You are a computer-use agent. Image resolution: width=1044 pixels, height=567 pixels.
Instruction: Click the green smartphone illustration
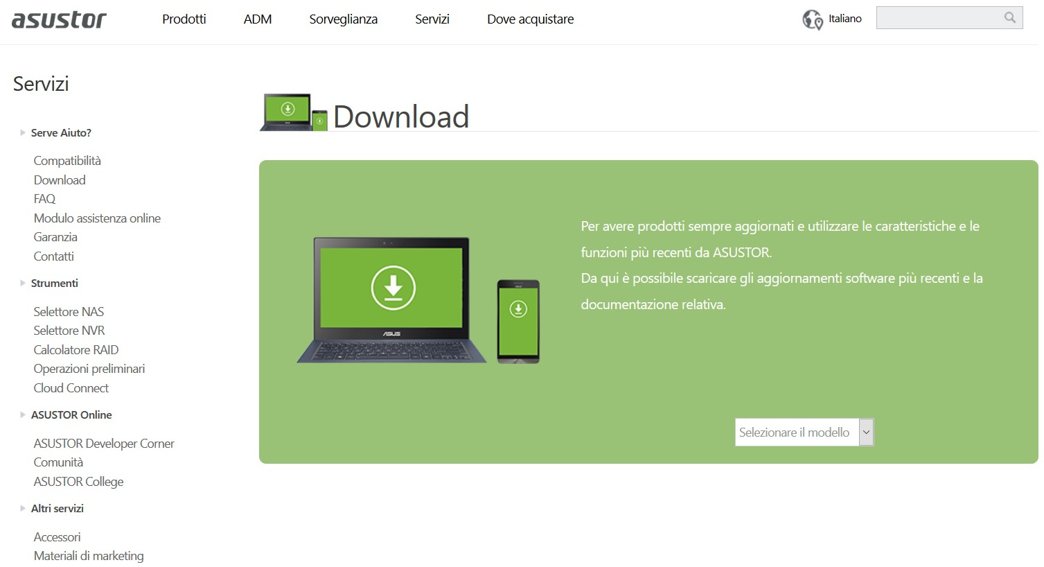(x=518, y=322)
